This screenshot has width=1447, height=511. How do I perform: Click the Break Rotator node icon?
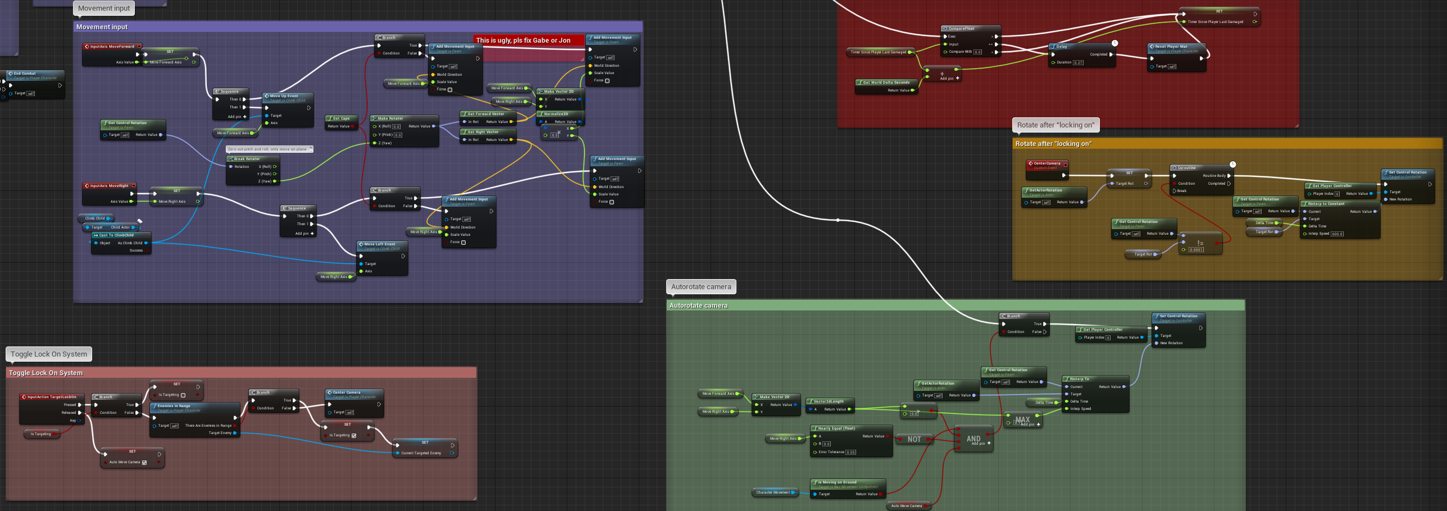(231, 159)
